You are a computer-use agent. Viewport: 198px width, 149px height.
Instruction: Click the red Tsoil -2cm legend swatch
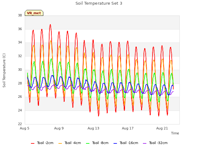point(32,143)
